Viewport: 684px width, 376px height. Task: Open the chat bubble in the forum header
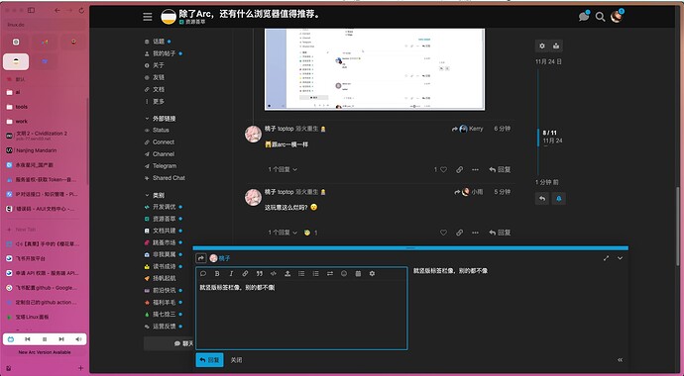pos(584,17)
